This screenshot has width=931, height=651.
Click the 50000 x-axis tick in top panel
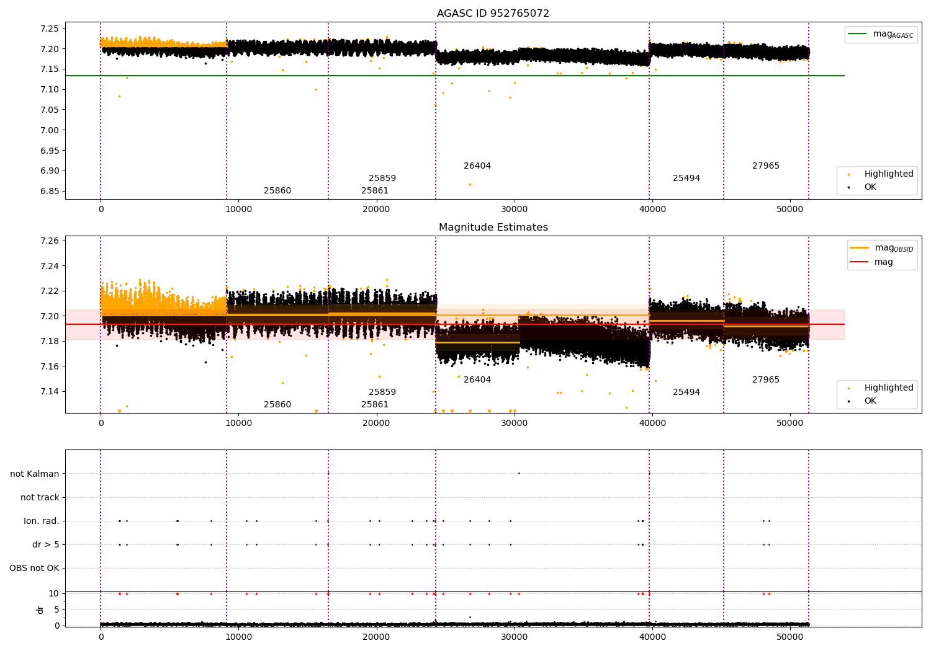pos(790,210)
